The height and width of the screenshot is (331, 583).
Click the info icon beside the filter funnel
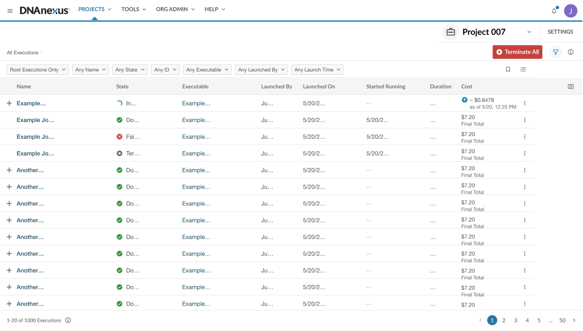pyautogui.click(x=571, y=52)
